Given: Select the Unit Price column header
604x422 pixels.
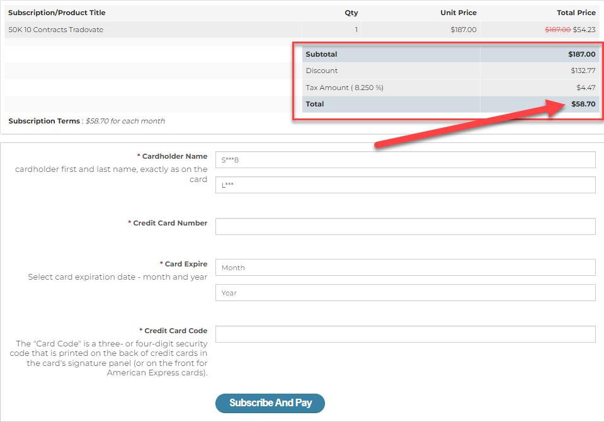Looking at the screenshot, I should (458, 13).
